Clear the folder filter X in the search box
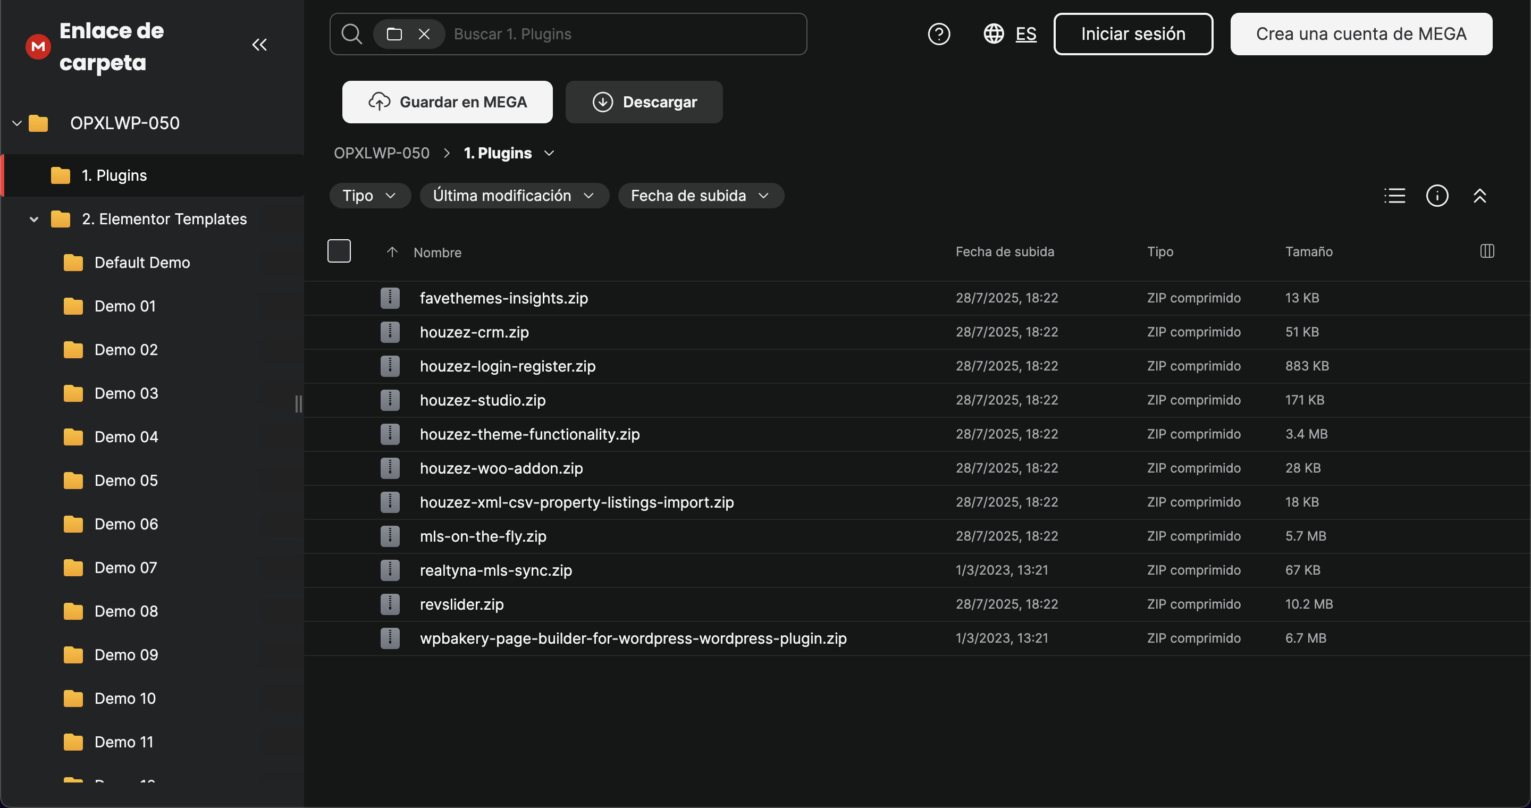Screen dimensions: 1531x808 coord(424,34)
